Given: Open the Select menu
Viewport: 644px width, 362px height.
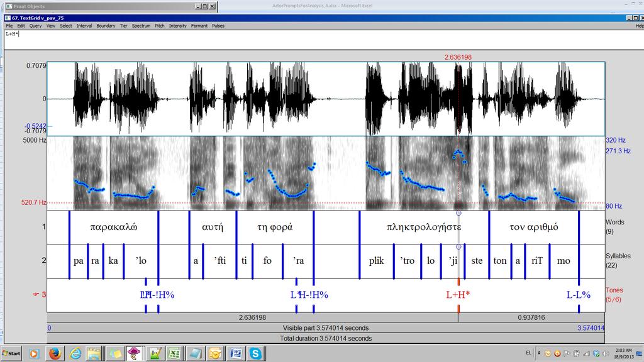Looking at the screenshot, I should (x=65, y=26).
